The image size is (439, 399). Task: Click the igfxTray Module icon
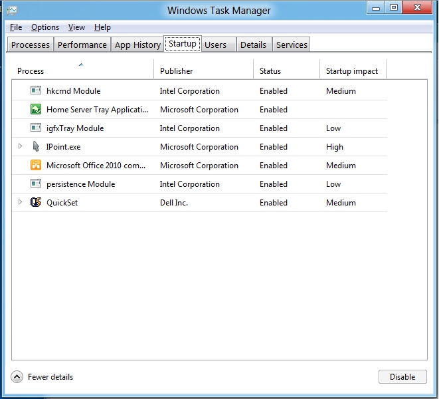36,128
